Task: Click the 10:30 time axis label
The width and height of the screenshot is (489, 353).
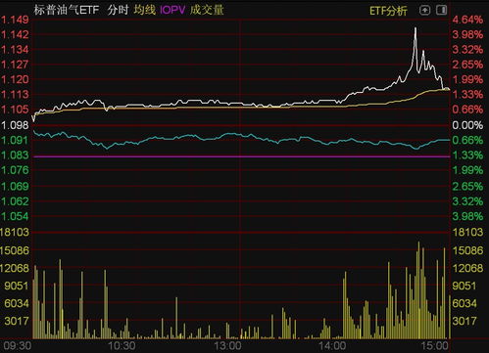Action: pyautogui.click(x=122, y=346)
